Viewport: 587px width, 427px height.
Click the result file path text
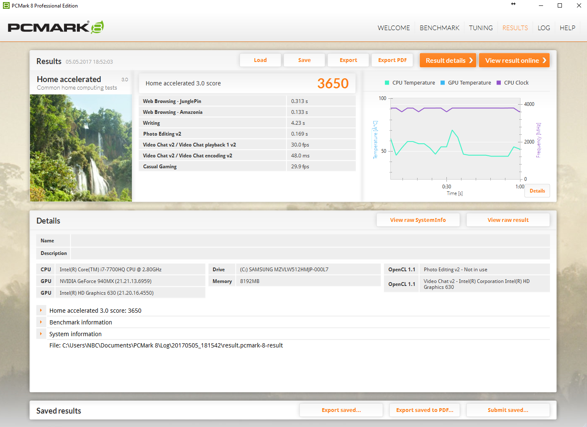click(x=166, y=345)
